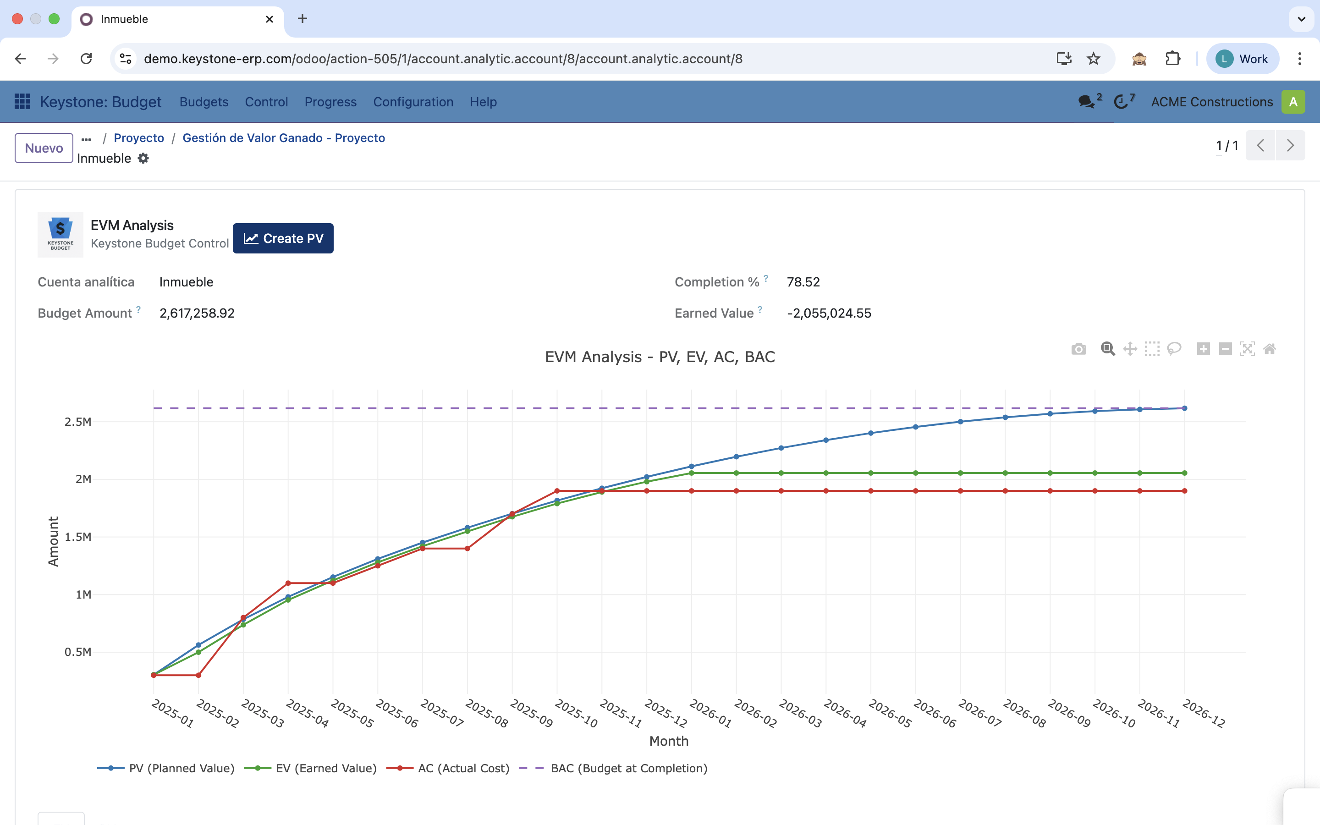Toggle PV (Planned Value) legend visibility
Viewport: 1320px width, 825px height.
click(181, 768)
